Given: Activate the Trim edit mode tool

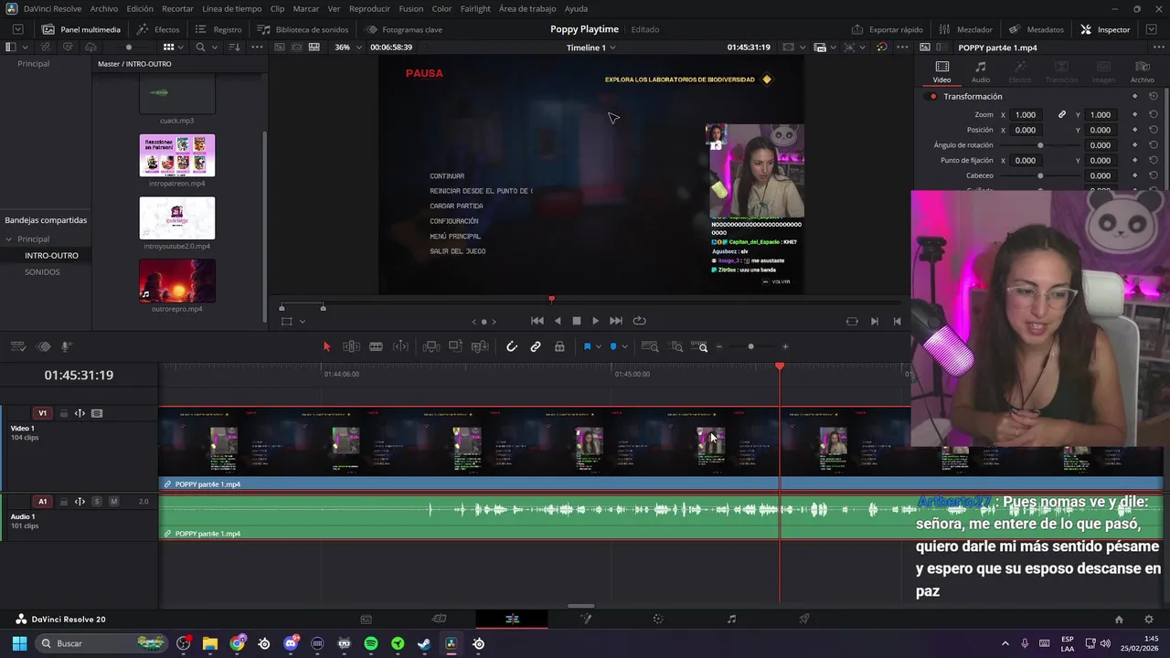Looking at the screenshot, I should pos(351,346).
